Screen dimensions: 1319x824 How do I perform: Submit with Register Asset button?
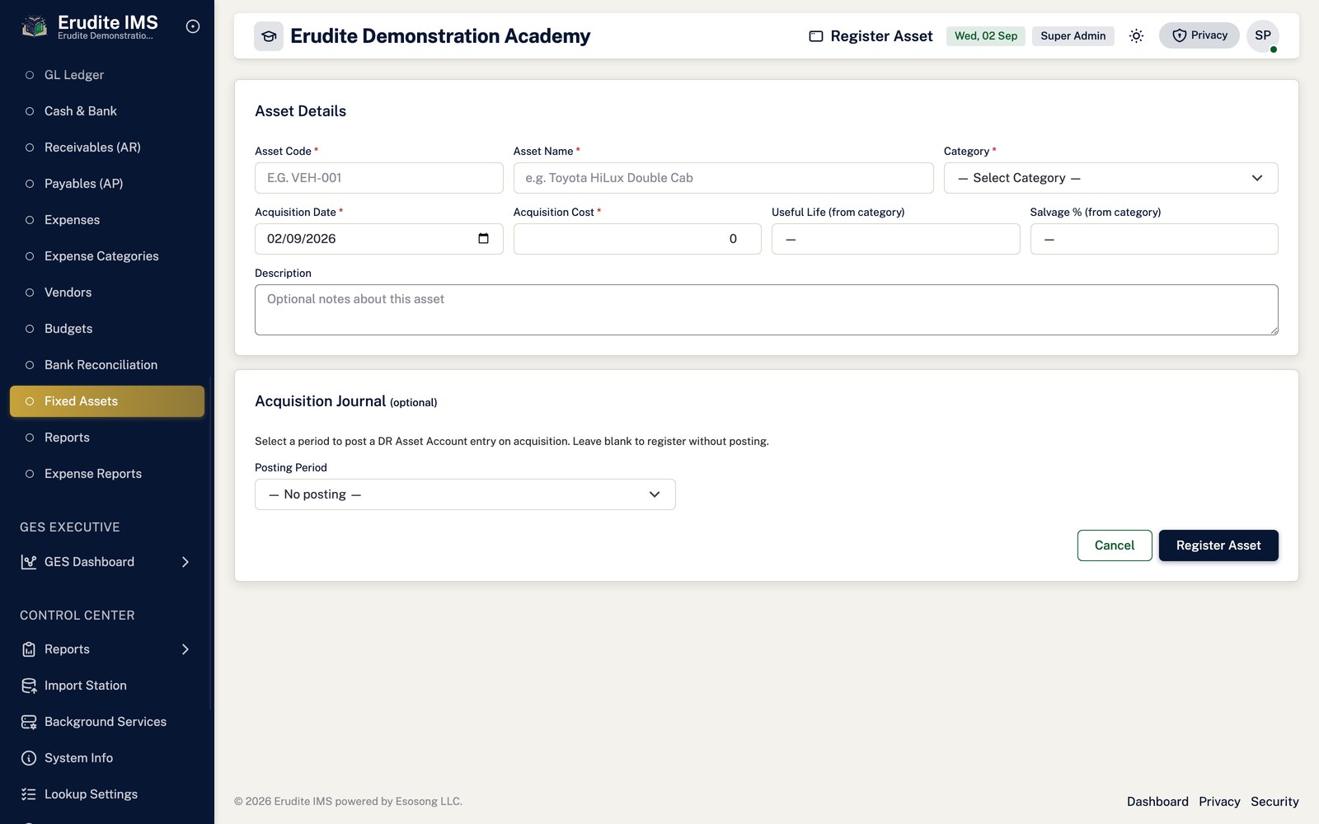[x=1218, y=545]
